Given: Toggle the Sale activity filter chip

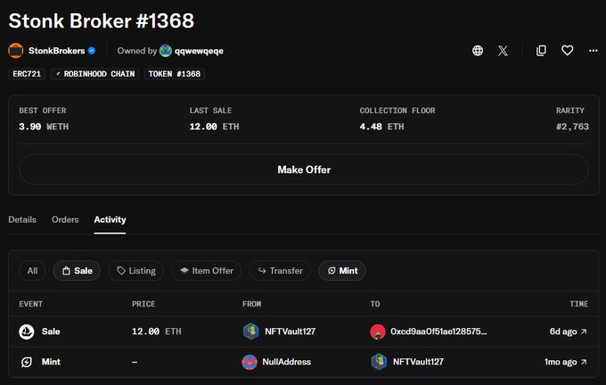Looking at the screenshot, I should point(77,271).
